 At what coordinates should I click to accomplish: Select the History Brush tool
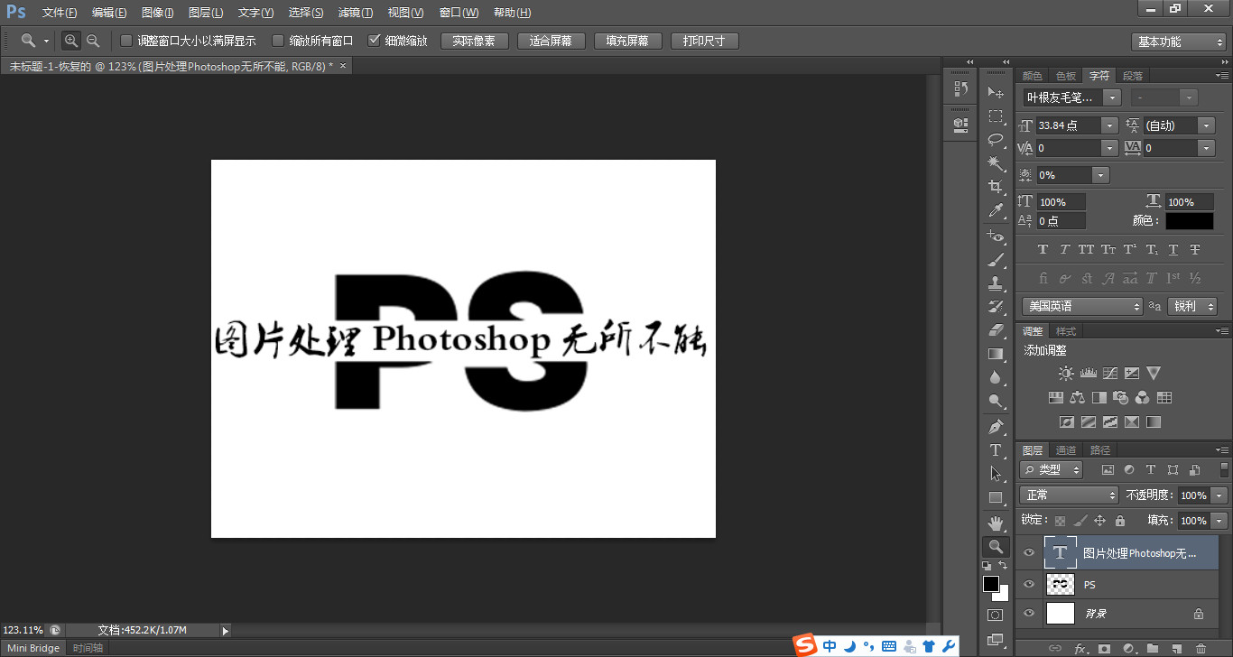996,306
